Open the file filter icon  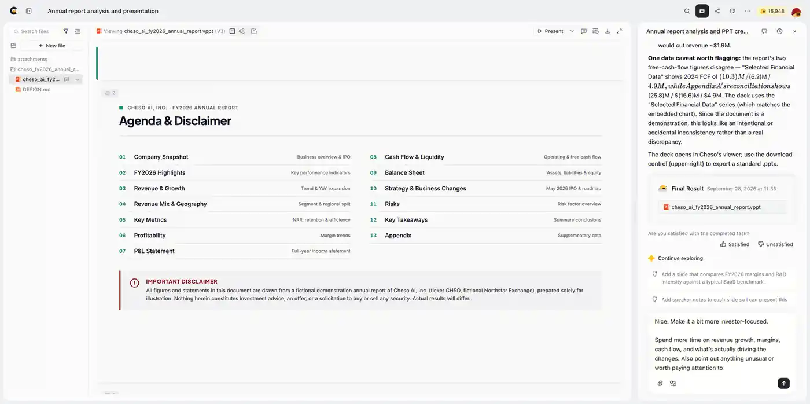[x=66, y=31]
